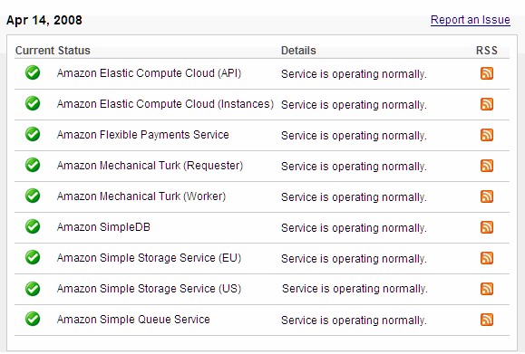Open RSS feed for Amazon SimpleDB
This screenshot has height=354, width=525.
click(487, 227)
